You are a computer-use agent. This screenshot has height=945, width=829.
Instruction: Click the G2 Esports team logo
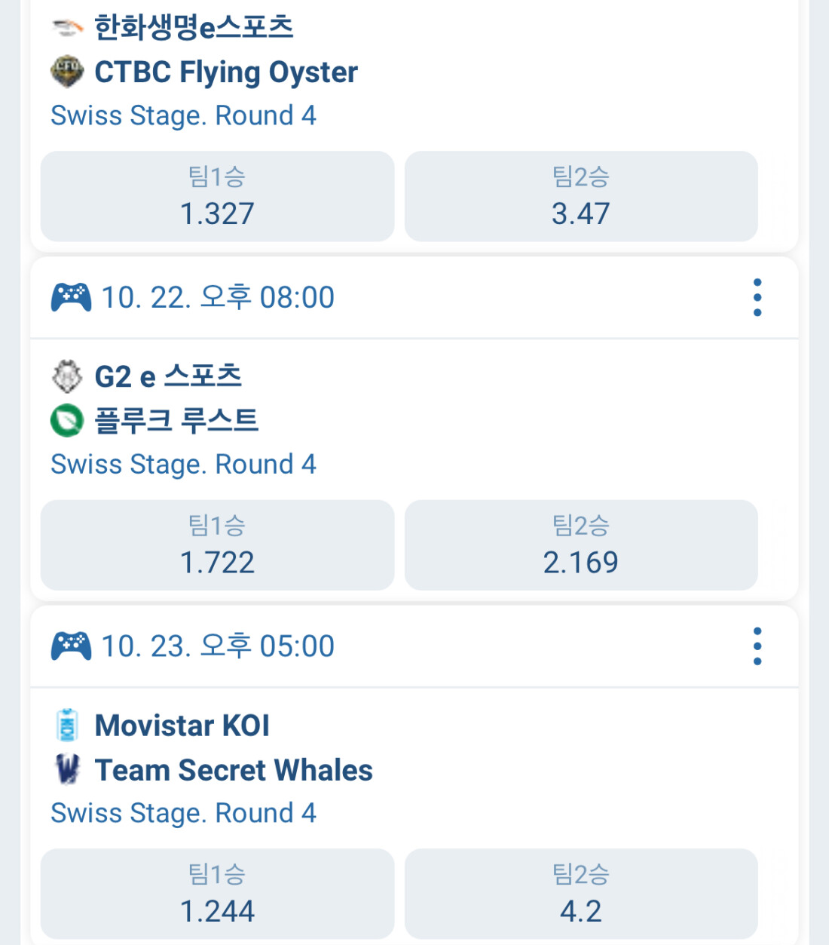67,376
